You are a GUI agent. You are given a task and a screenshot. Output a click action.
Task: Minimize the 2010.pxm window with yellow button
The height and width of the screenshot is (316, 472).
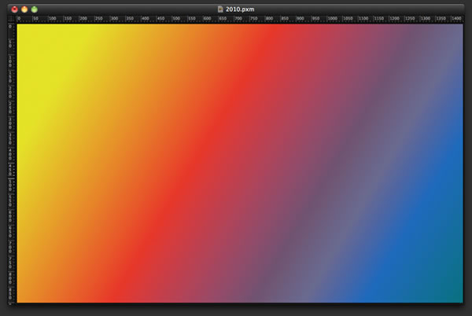pos(24,9)
